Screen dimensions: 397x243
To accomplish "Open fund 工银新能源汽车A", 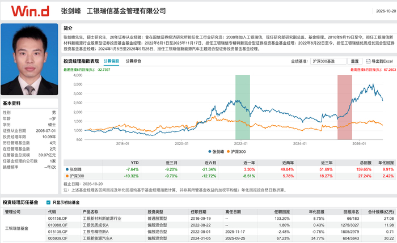I will pos(98,238).
